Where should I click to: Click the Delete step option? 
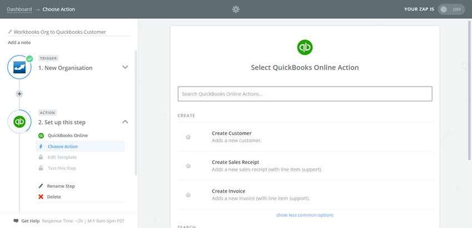pyautogui.click(x=54, y=197)
